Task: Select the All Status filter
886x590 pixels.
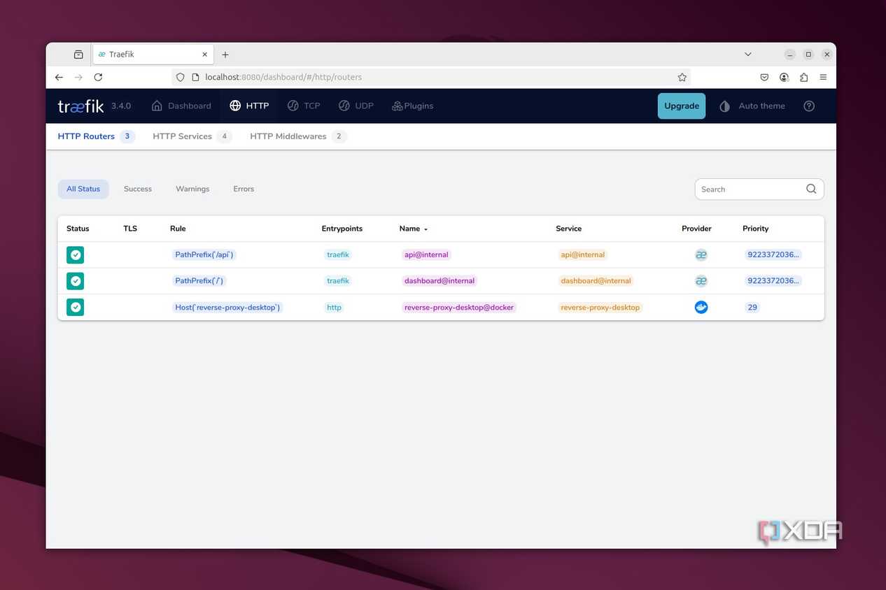Action: 83,189
